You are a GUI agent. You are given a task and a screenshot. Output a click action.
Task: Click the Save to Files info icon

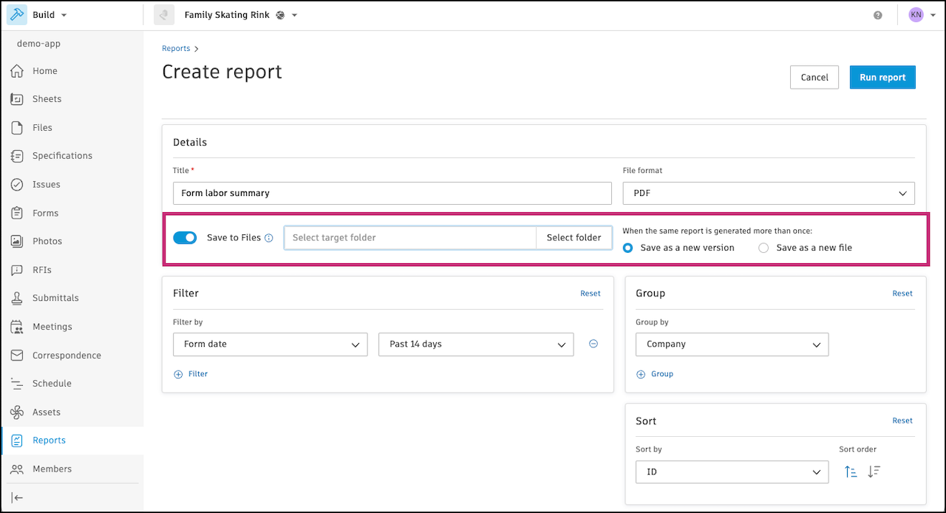[x=269, y=238]
